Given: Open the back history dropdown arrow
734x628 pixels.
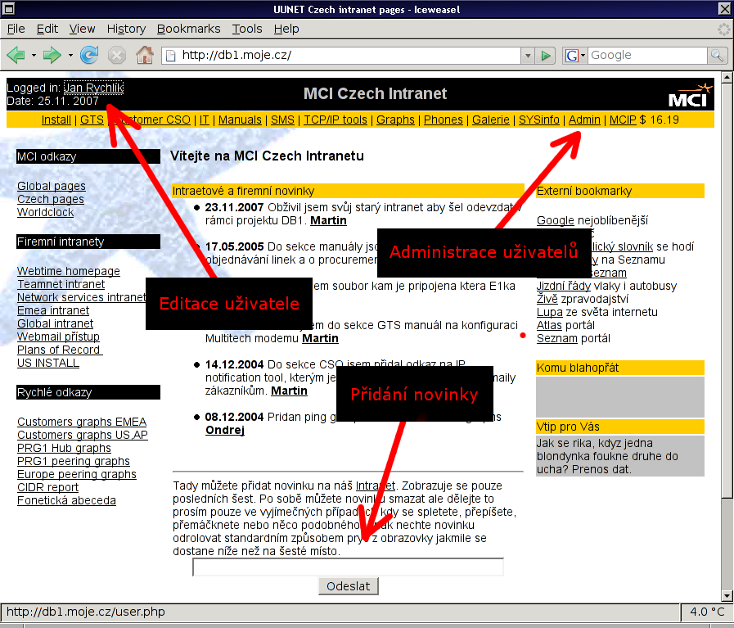Looking at the screenshot, I should tap(34, 56).
